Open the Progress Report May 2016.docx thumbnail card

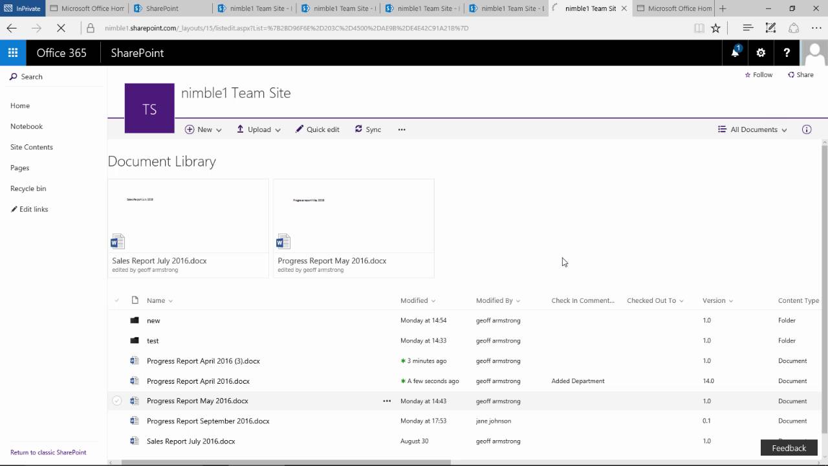[x=354, y=228]
